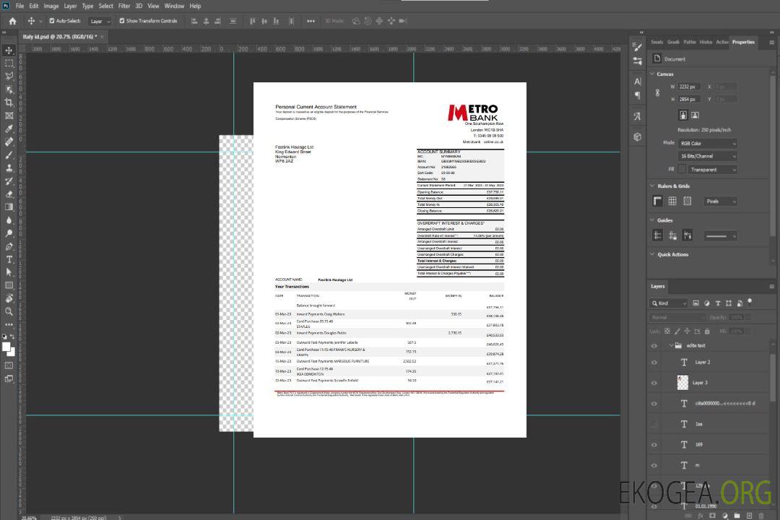Click the canvas height H field

click(x=690, y=100)
